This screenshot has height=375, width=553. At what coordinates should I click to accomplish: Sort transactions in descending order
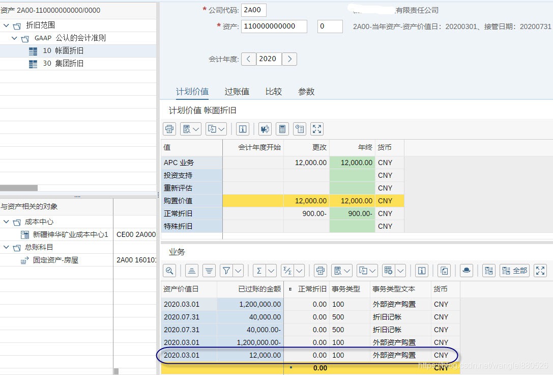[209, 271]
